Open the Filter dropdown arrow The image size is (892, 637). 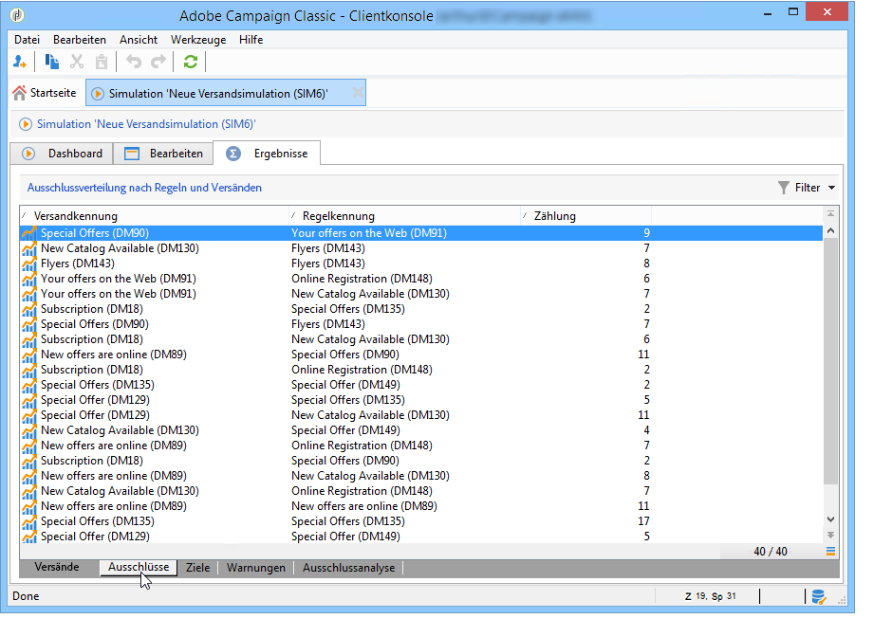click(831, 188)
